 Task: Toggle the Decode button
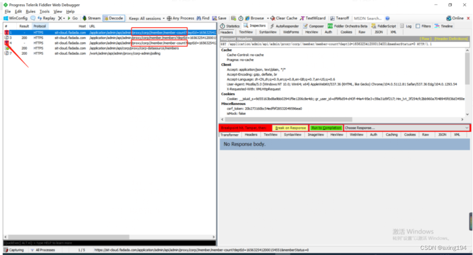pos(114,19)
